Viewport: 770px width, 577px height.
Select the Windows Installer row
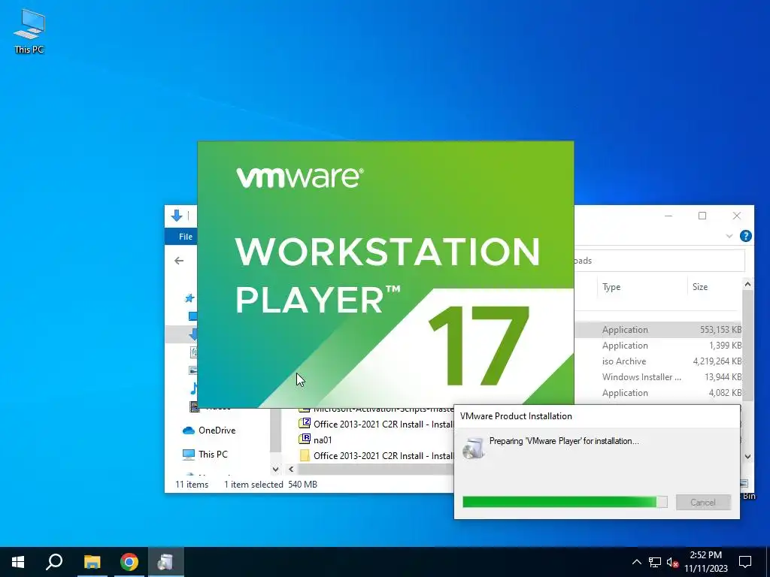[x=657, y=377]
